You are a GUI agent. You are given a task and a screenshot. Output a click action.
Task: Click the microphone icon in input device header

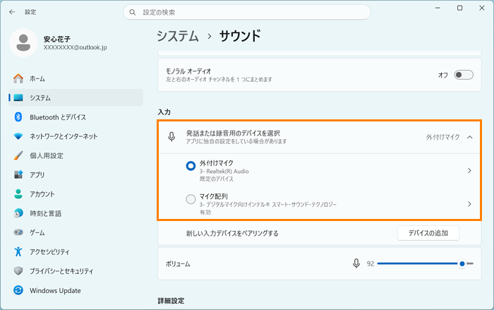171,137
